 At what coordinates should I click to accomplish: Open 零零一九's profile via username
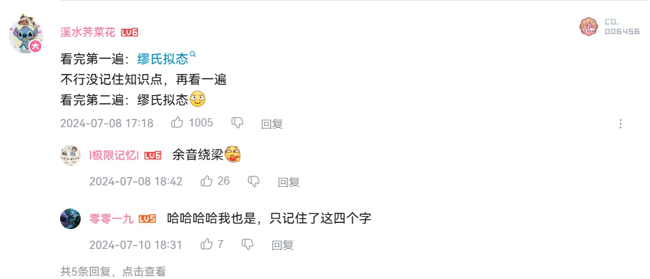[111, 218]
